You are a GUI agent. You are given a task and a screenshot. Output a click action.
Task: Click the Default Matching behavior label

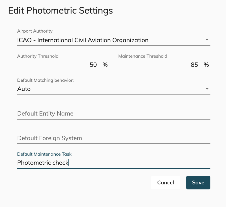tap(47, 80)
